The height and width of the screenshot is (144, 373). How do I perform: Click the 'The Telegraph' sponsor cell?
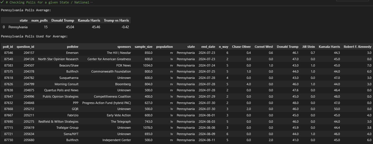tap(121, 122)
